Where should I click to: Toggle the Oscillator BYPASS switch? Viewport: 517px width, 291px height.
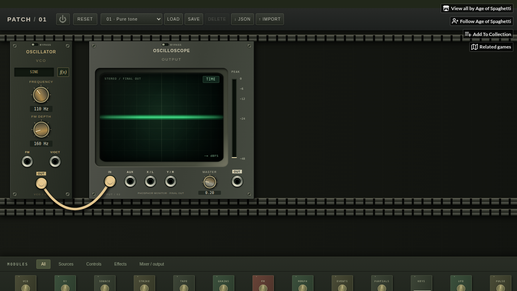[35, 45]
